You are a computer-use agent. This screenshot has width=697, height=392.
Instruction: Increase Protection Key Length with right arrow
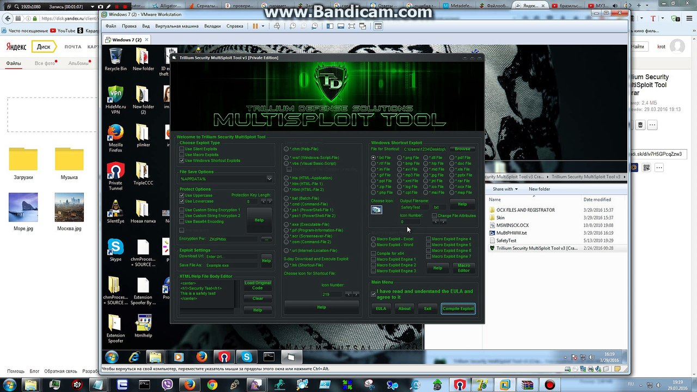(x=268, y=201)
